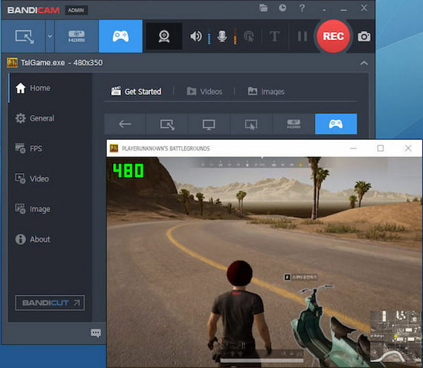
Task: Select HDMI device recording mode in top bar
Action: pos(77,36)
